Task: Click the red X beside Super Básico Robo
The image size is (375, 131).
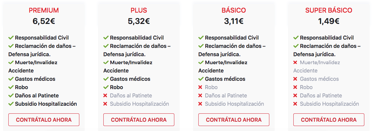Action: 295,87
